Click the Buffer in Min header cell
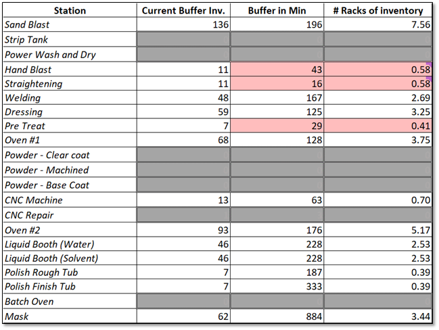Screen dimensions: 439x330 click(277, 10)
